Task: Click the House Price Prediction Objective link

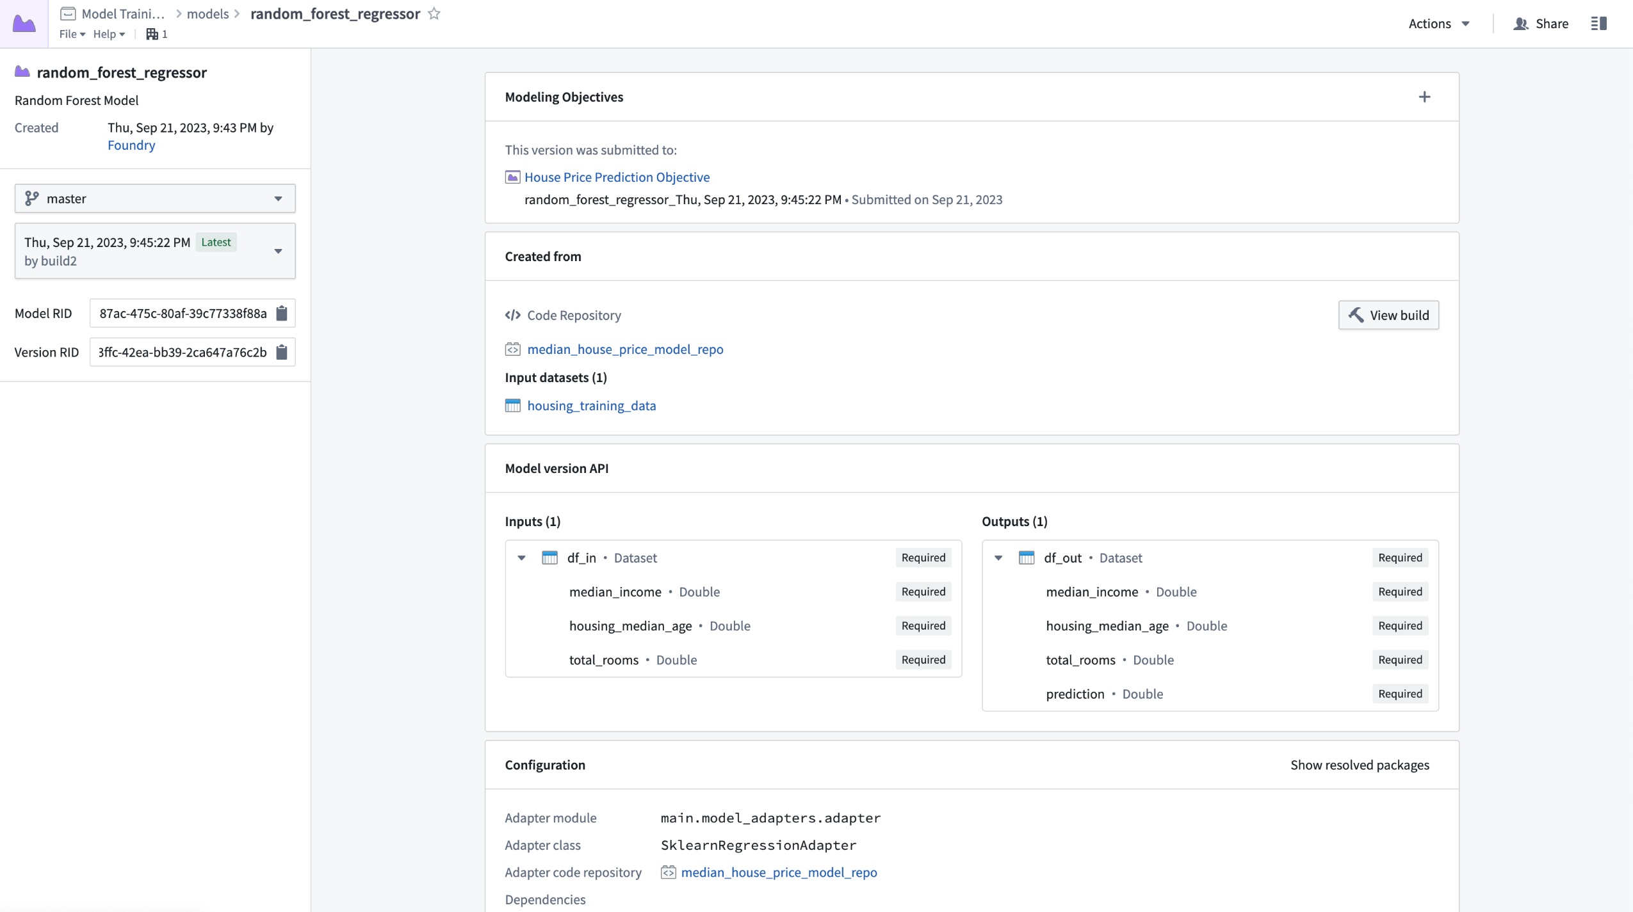Action: tap(617, 177)
